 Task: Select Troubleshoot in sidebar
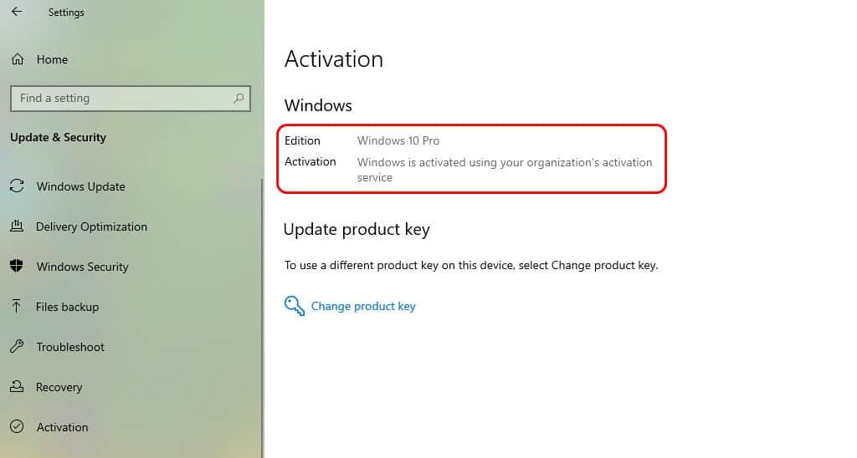click(x=70, y=347)
